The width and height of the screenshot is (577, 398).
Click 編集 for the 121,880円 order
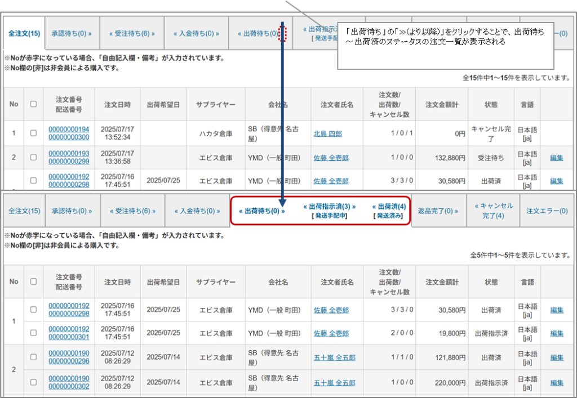556,357
